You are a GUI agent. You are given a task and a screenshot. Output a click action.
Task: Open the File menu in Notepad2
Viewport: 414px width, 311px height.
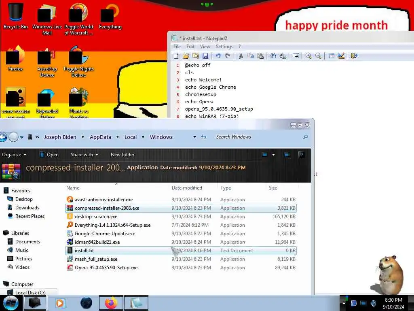(x=177, y=47)
